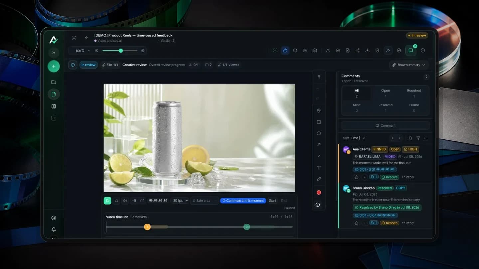Play the video with the green play button
Image resolution: width=479 pixels, height=269 pixels.
coord(107,201)
